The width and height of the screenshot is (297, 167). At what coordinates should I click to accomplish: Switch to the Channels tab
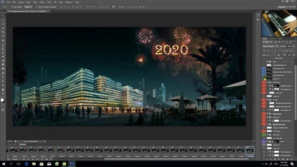pos(272,39)
